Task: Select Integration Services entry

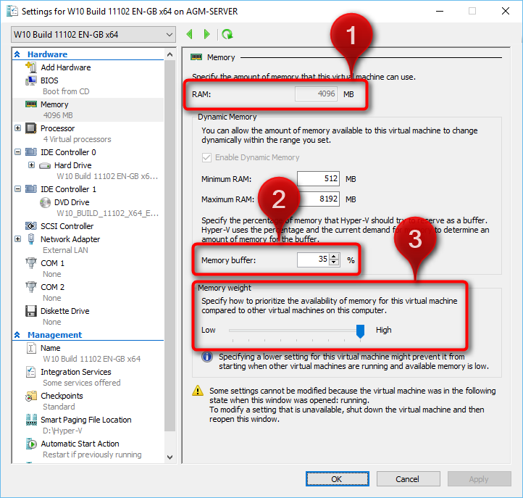Action: tap(76, 372)
